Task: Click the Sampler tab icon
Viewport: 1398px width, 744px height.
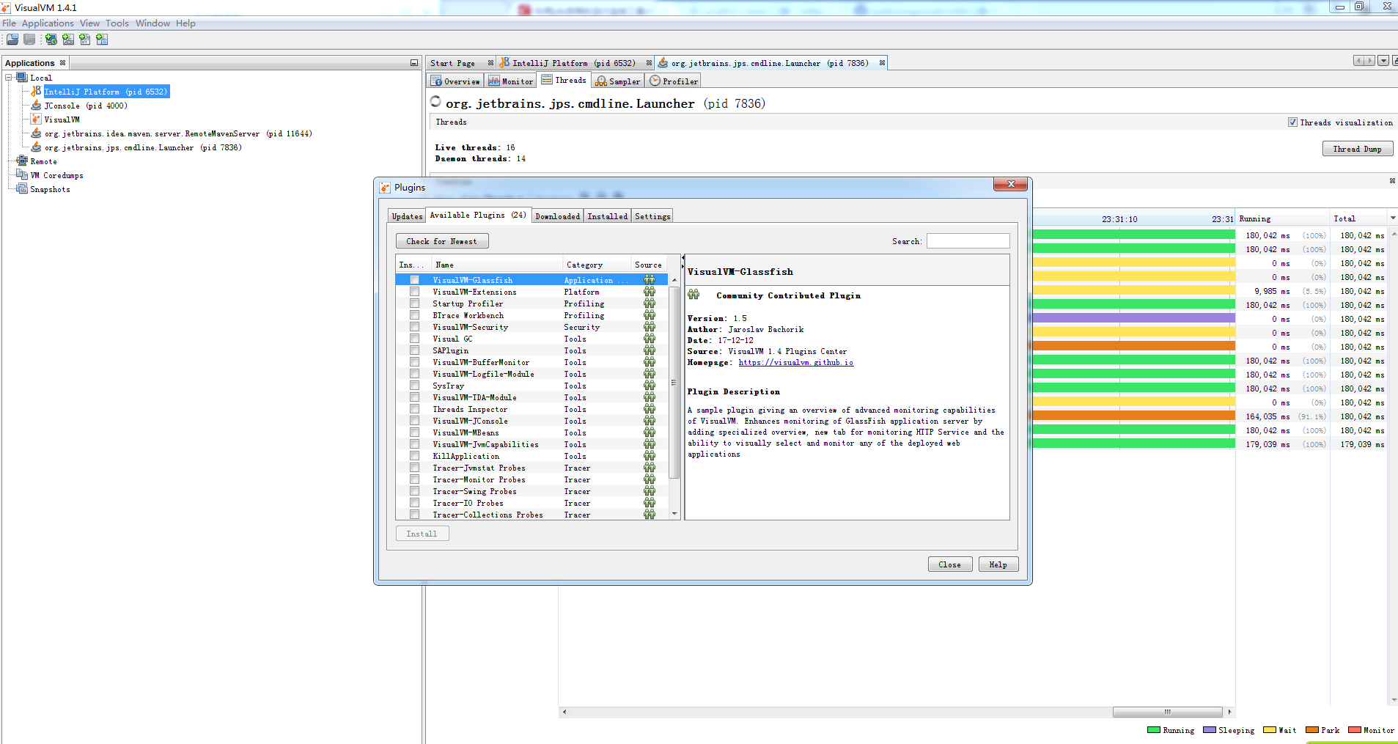Action: (x=601, y=81)
